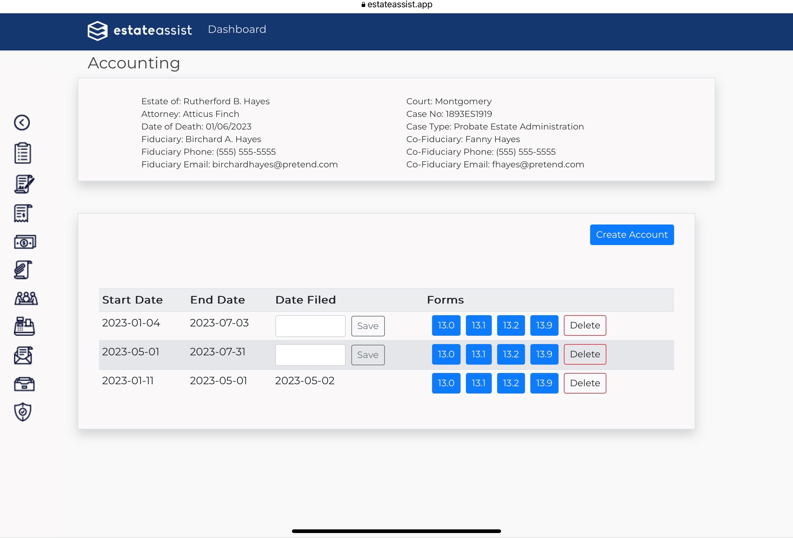Delete the account starting 2023-01-11

pyautogui.click(x=585, y=384)
